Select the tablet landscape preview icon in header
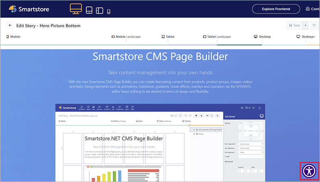320x182 pixels. tap(100, 11)
